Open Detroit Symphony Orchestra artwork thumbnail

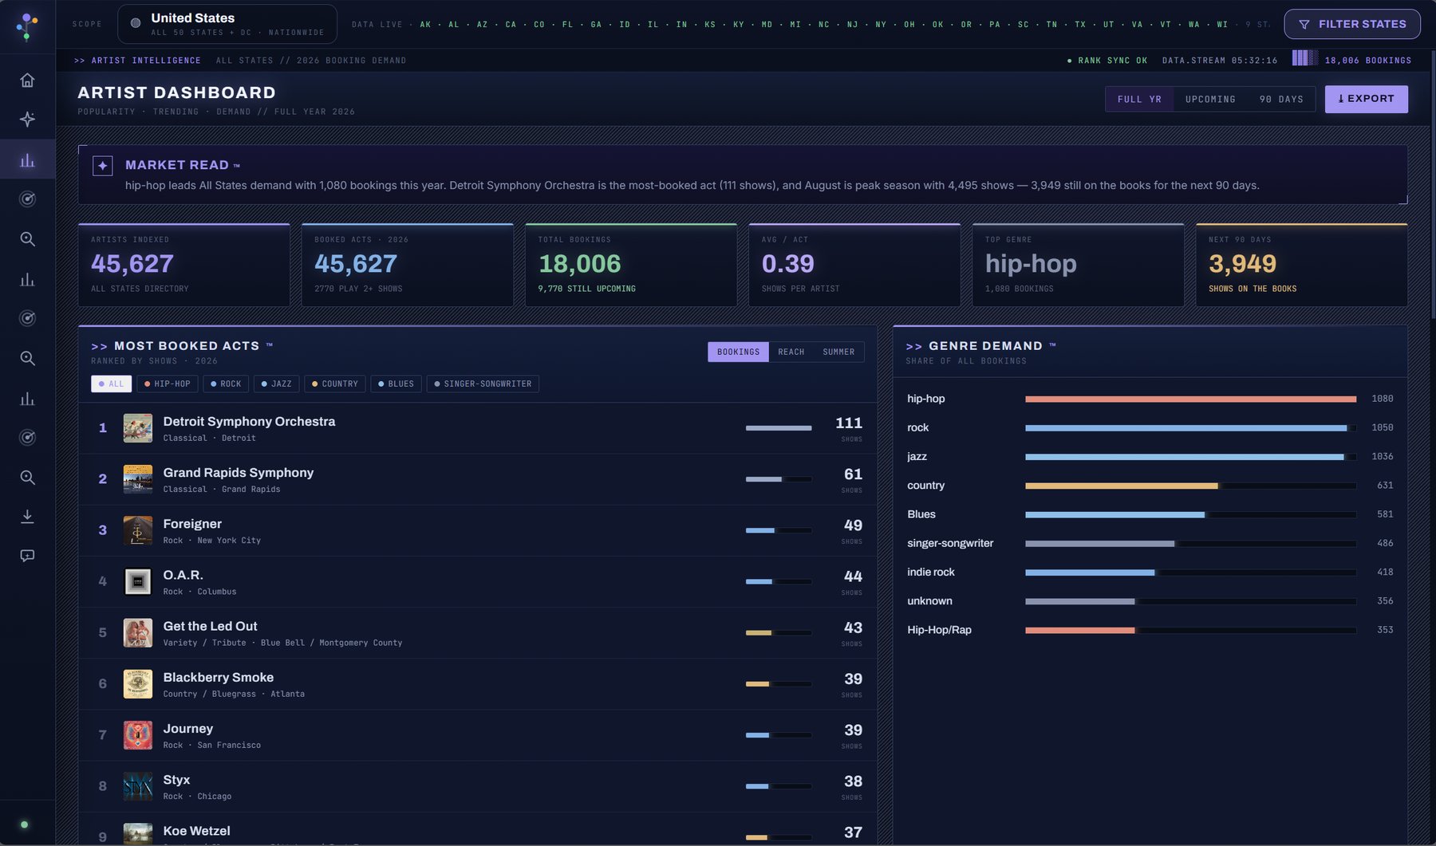(138, 428)
